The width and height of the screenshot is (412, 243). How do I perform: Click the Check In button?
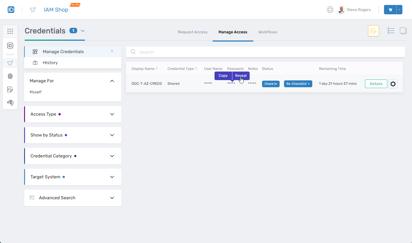[x=271, y=84]
